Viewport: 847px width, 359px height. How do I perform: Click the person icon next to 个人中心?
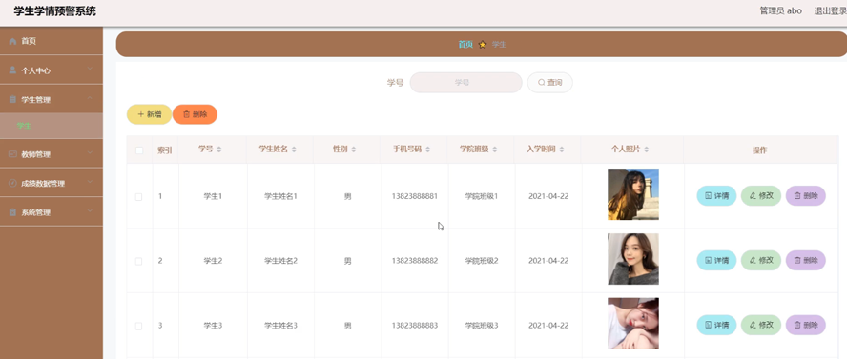pos(12,70)
